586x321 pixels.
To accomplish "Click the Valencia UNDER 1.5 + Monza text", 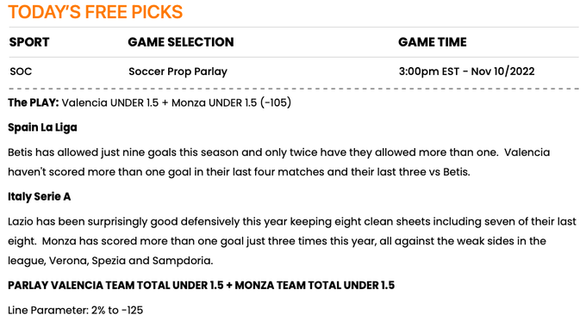I will point(134,102).
